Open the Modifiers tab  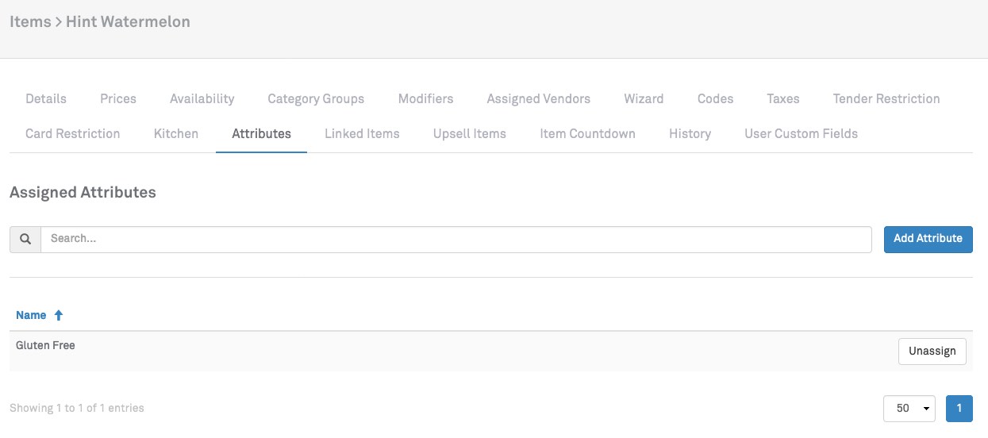[x=425, y=99]
